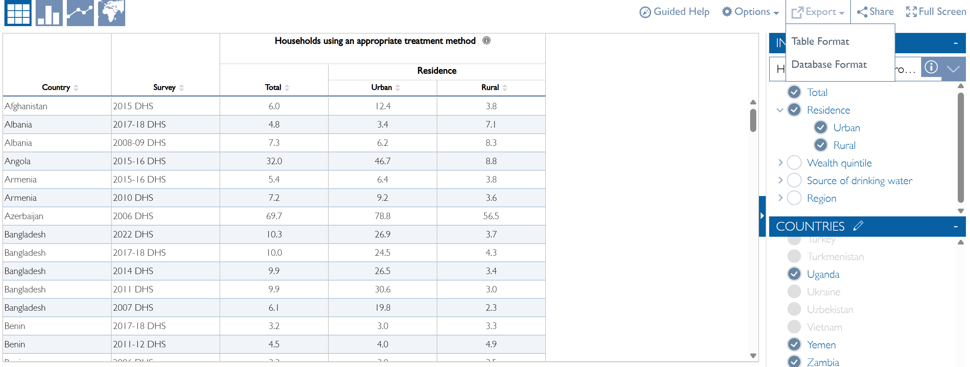Screen dimensions: 970x367
Task: Expand the Source of drinking water group
Action: click(780, 181)
